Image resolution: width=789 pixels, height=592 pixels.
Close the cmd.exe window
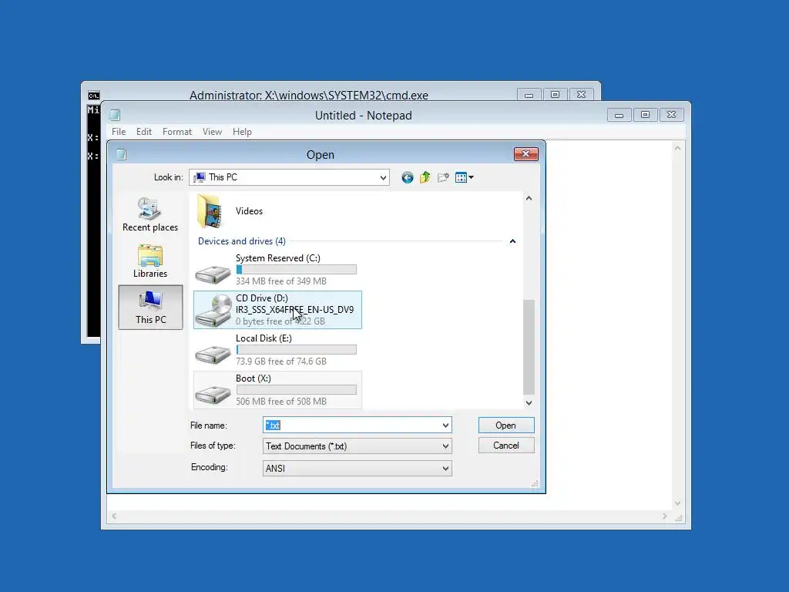click(581, 95)
